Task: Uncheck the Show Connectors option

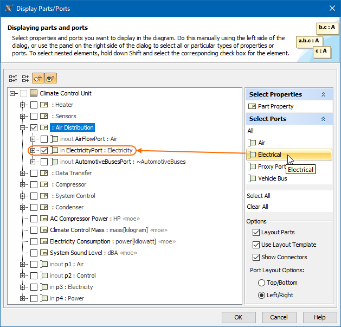Action: 256,257
